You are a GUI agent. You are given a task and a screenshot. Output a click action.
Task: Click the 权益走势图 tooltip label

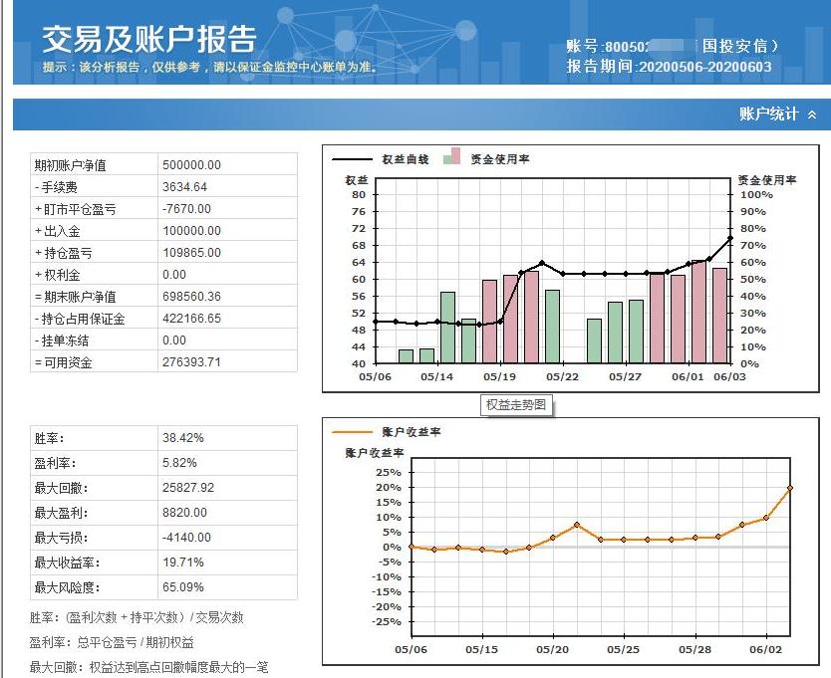(x=515, y=404)
